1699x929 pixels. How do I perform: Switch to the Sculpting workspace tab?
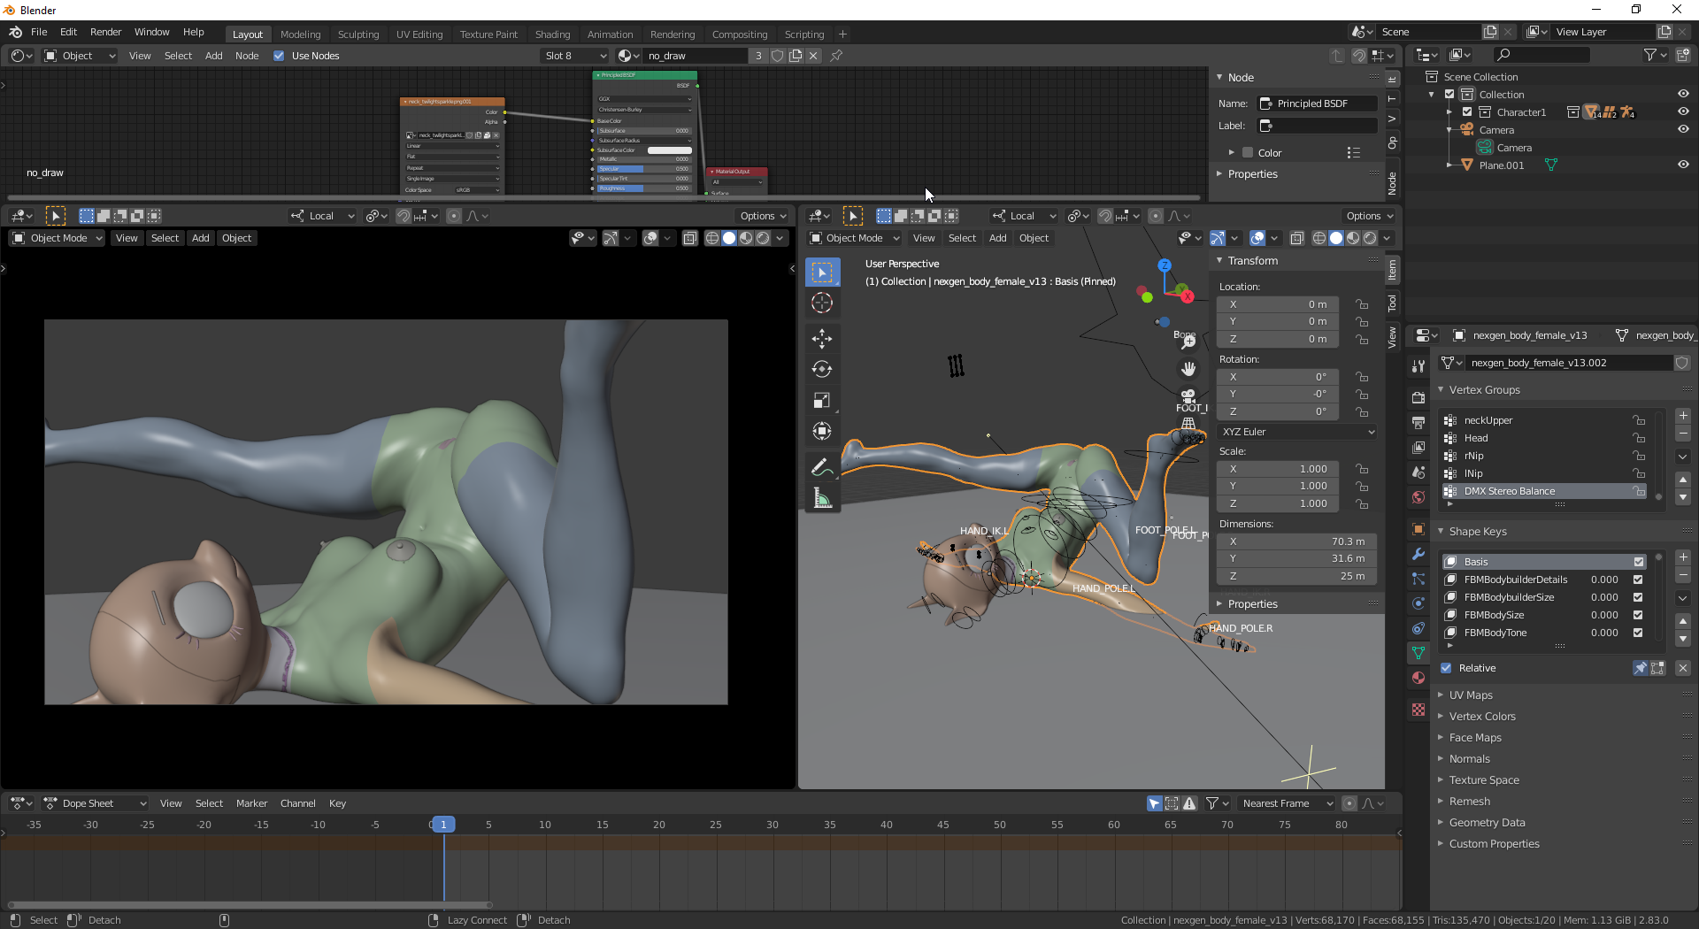357,35
